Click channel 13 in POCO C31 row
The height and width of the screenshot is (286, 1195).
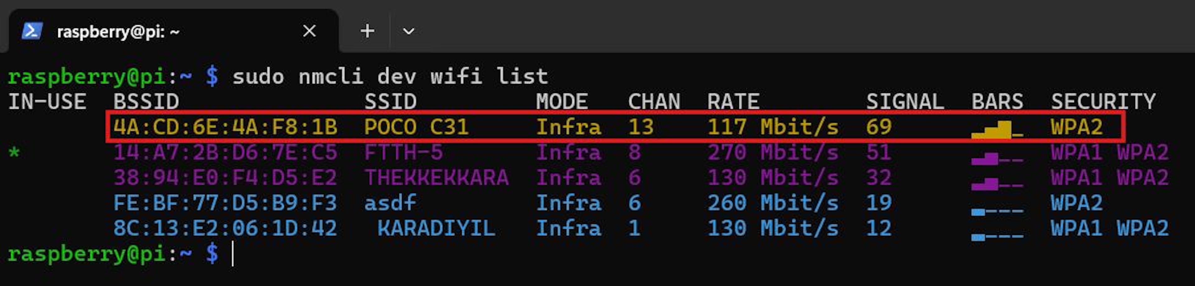point(641,127)
